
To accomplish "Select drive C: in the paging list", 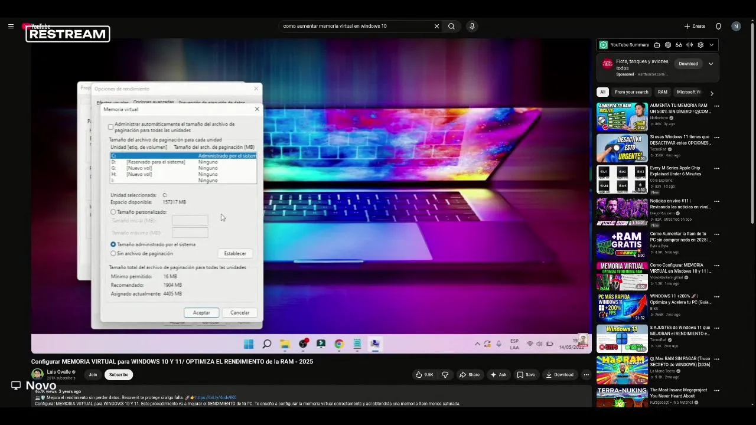I will click(183, 156).
